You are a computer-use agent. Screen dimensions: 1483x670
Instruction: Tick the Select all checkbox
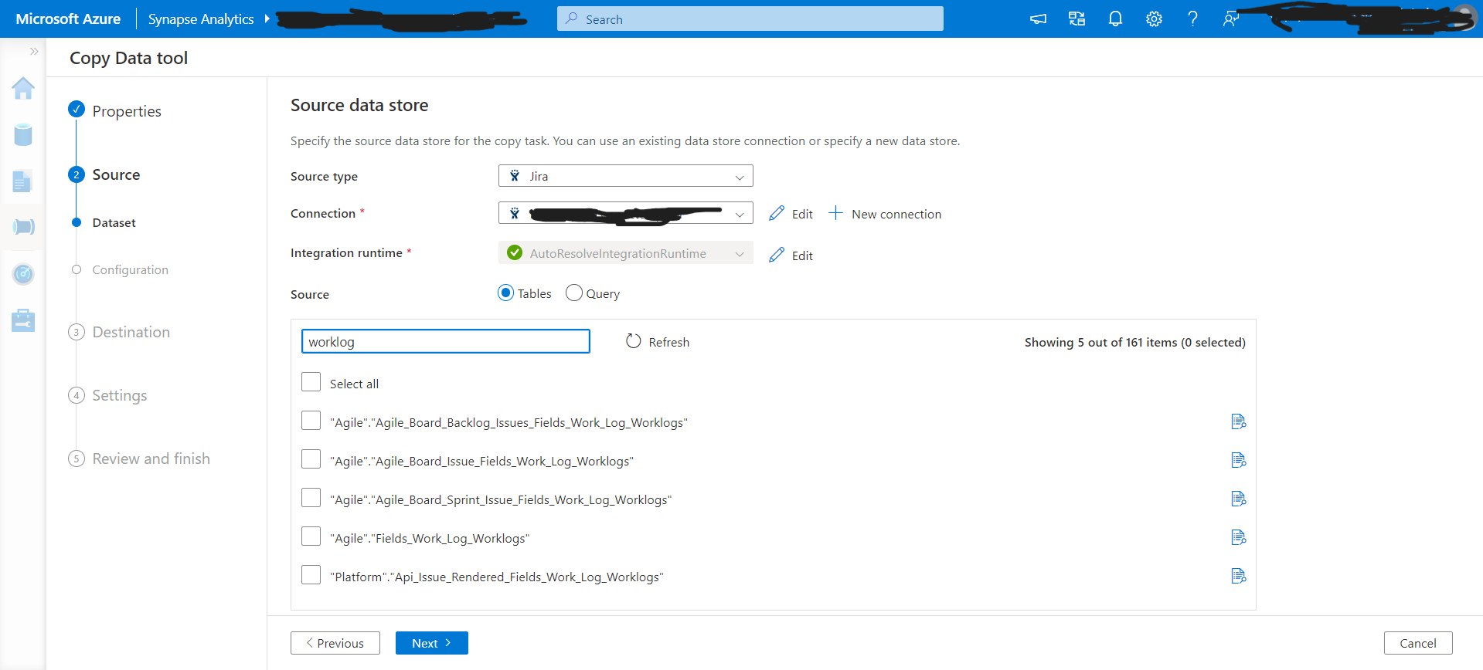(x=311, y=382)
